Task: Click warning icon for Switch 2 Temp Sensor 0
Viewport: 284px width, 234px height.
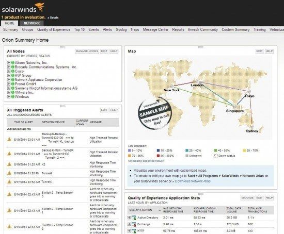Action: 9,194
